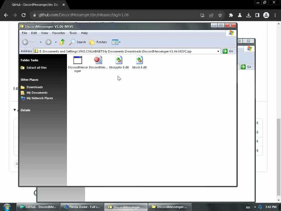Click Go button in the background Explorer window
Image resolution: width=281 pixels, height=211 pixels.
coord(246,67)
